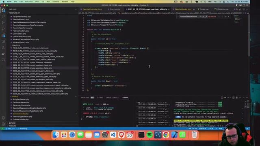Switch to the ExerciseController.php tab

(x=91, y=9)
